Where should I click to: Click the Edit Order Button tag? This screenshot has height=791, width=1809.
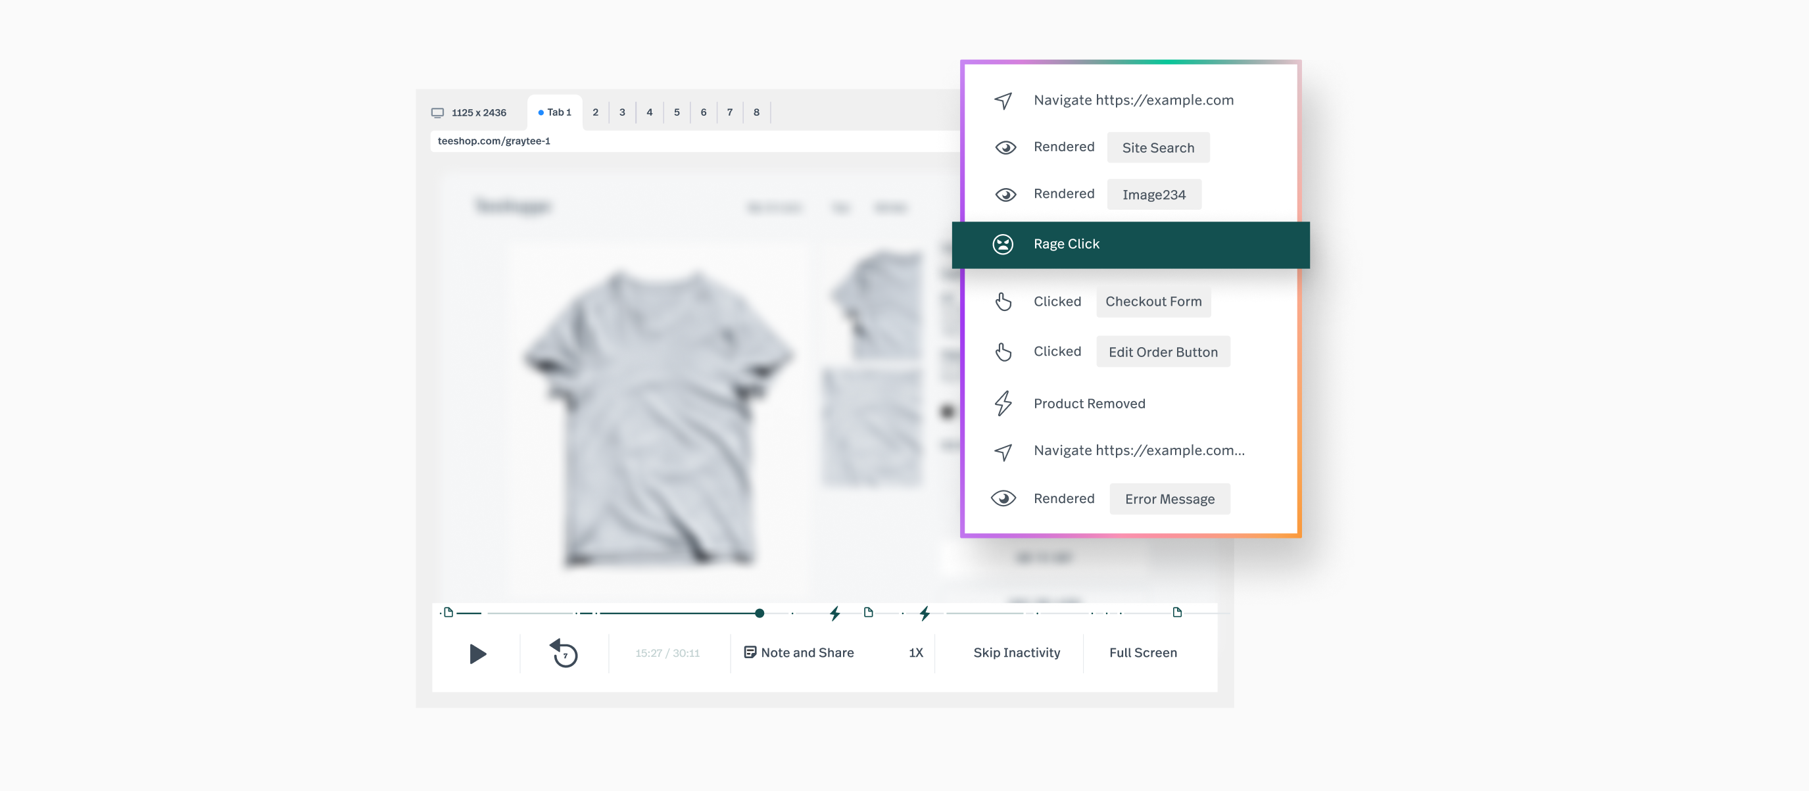[x=1163, y=352]
